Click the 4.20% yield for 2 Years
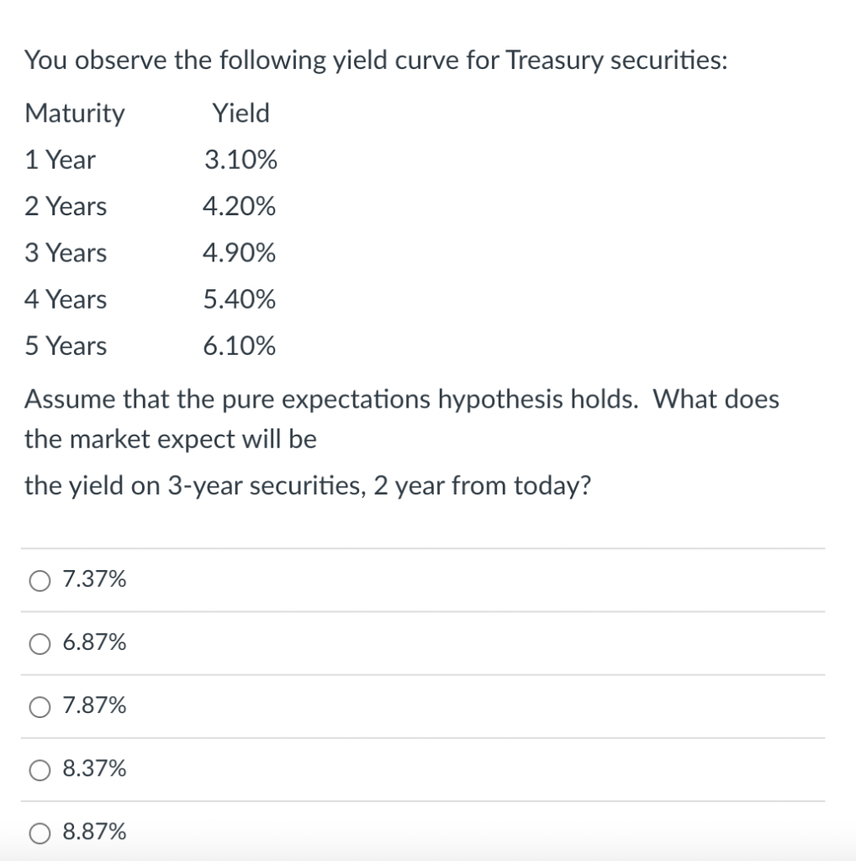 239,207
